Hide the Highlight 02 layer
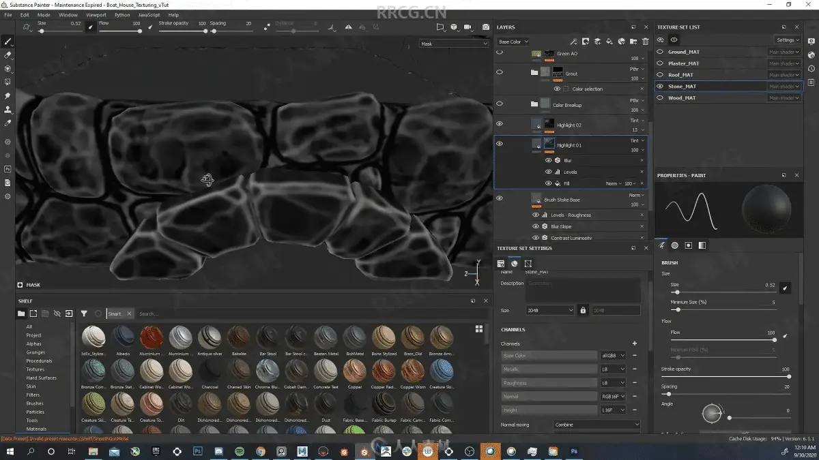819x460 pixels. (x=500, y=124)
